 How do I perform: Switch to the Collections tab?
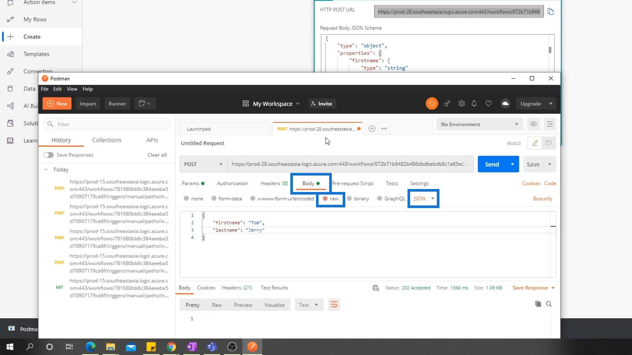tap(107, 140)
